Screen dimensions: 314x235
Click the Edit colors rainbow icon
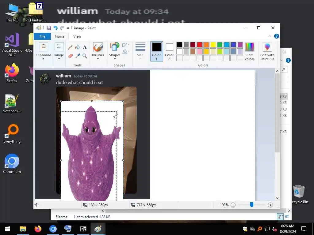[250, 47]
